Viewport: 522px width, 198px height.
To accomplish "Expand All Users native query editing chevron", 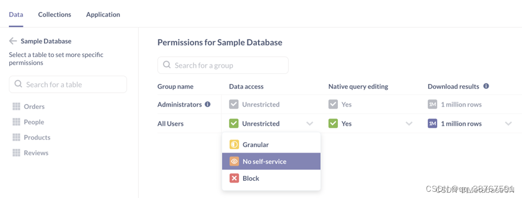I will click(x=409, y=124).
